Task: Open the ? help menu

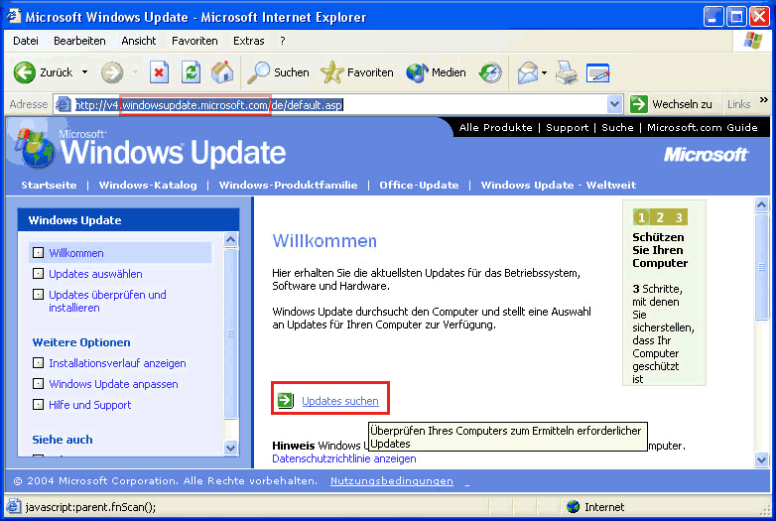Action: (x=283, y=41)
